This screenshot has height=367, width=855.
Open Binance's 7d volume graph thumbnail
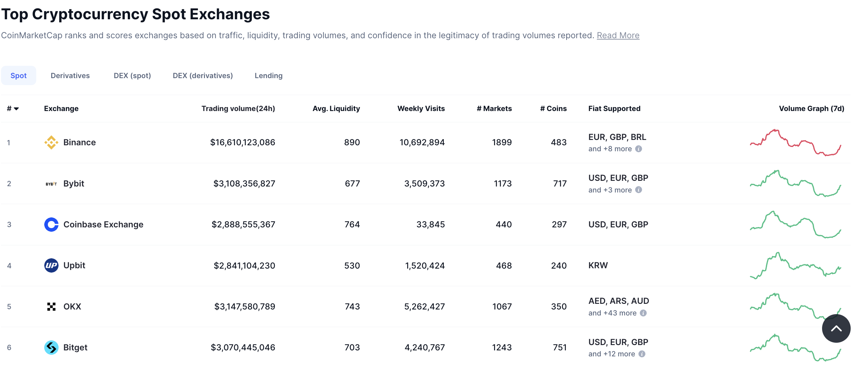tap(795, 142)
